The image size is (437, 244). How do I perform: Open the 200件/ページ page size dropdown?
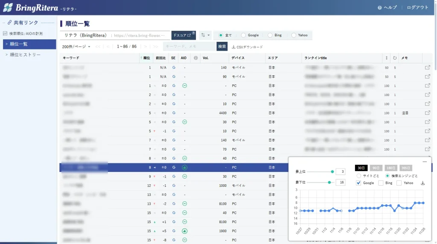click(x=76, y=46)
